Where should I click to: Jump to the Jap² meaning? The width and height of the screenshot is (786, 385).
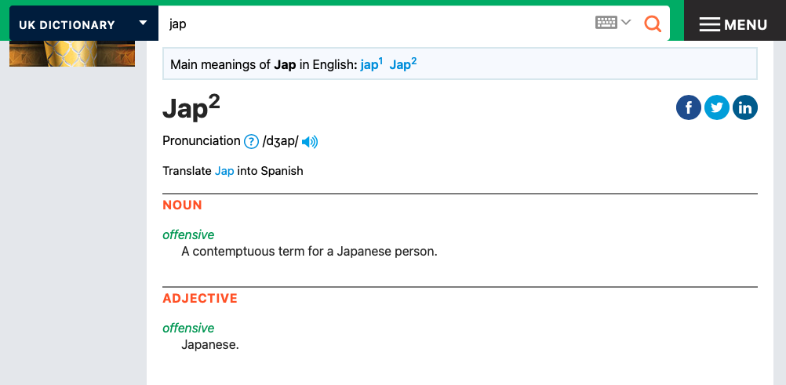(402, 65)
